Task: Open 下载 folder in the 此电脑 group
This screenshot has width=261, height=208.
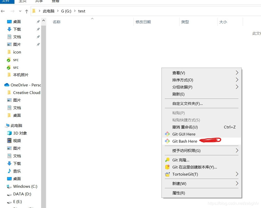Action: point(17,163)
